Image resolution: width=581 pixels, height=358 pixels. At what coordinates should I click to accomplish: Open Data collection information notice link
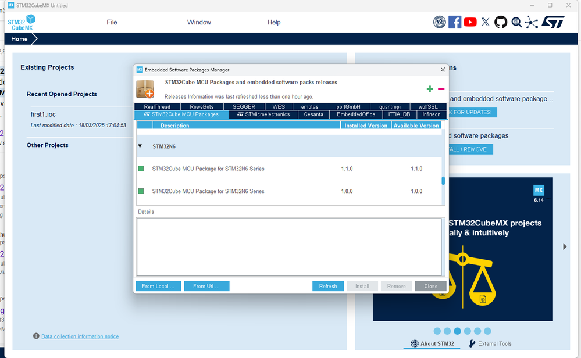point(80,336)
